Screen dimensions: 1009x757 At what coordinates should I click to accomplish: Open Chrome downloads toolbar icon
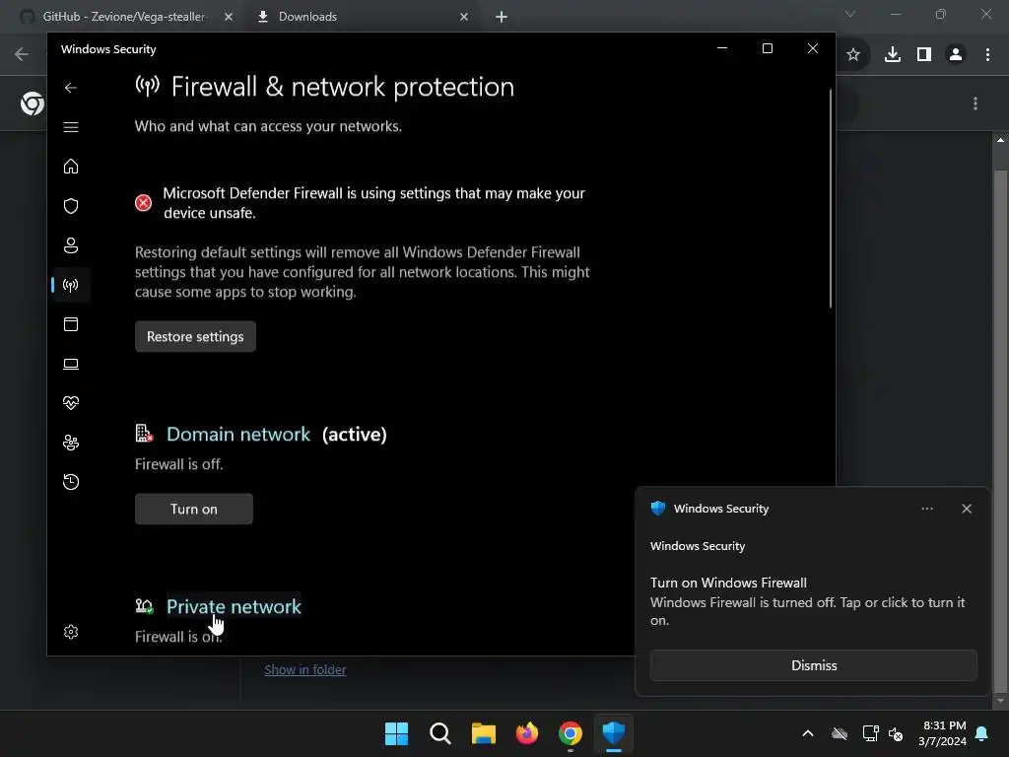[x=892, y=55]
